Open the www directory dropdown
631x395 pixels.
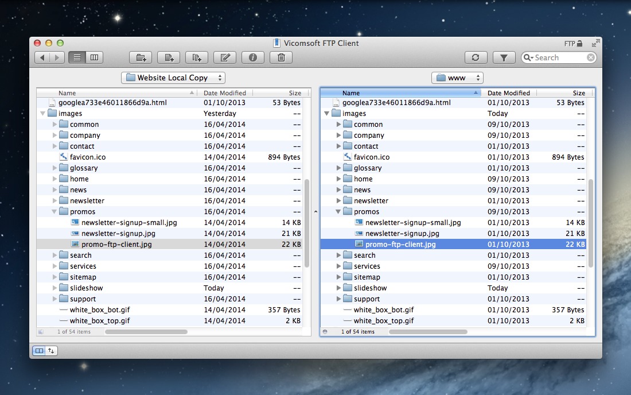point(457,78)
